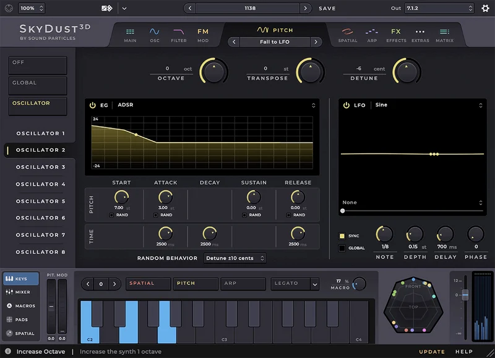Expand the chevron next to dice icon
Screen dimensions: 495x358
pyautogui.click(x=124, y=9)
